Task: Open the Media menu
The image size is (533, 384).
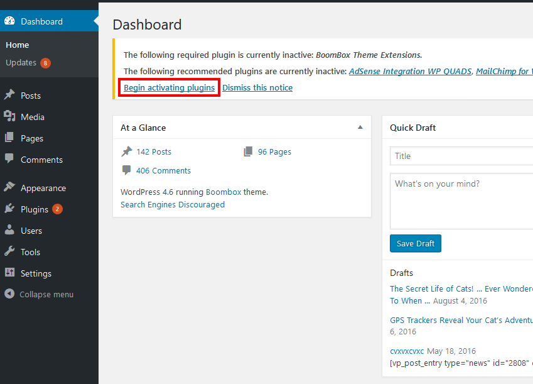Action: [32, 117]
